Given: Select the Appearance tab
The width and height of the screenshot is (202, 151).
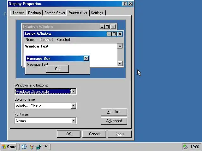Looking at the screenshot, I should coord(78,13).
